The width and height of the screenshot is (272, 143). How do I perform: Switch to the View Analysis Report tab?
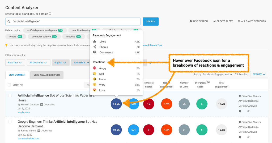pos(47,75)
